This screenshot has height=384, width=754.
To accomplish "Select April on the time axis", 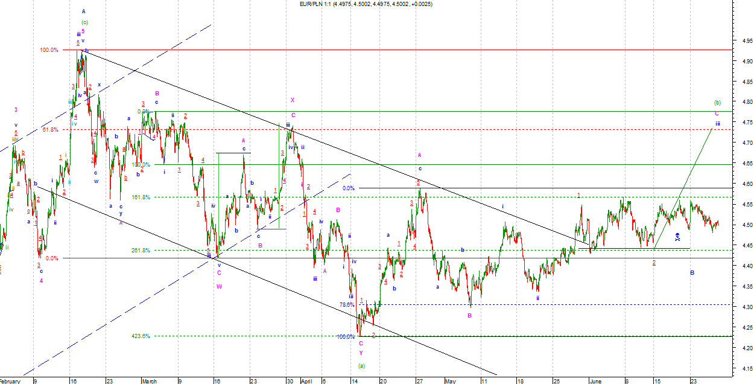I will tap(305, 381).
